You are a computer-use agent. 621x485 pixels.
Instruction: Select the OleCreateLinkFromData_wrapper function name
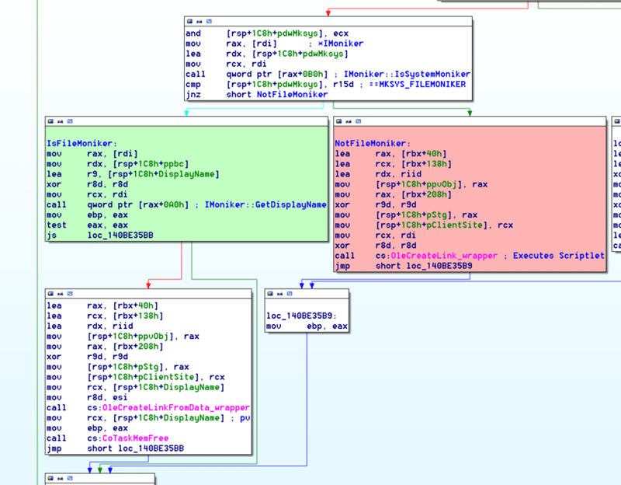[x=181, y=407]
